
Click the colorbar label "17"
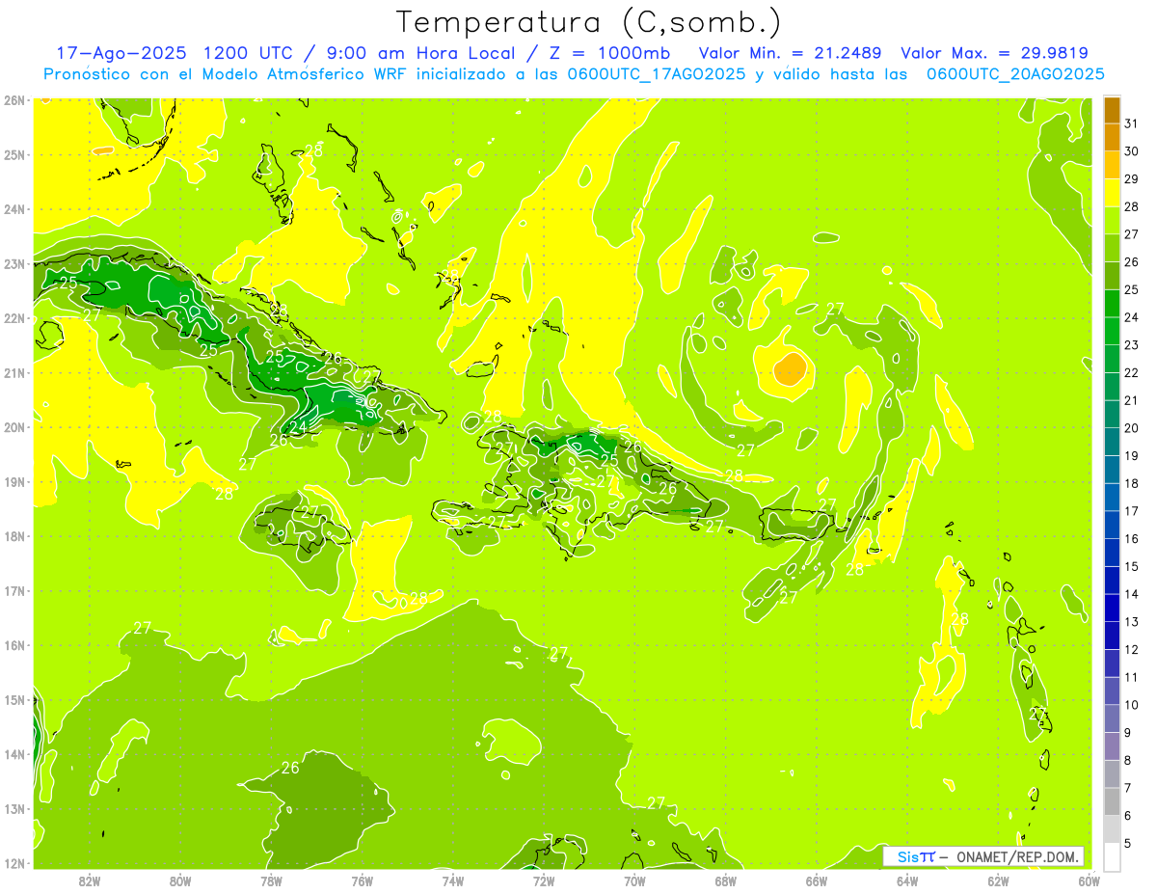tap(1132, 511)
